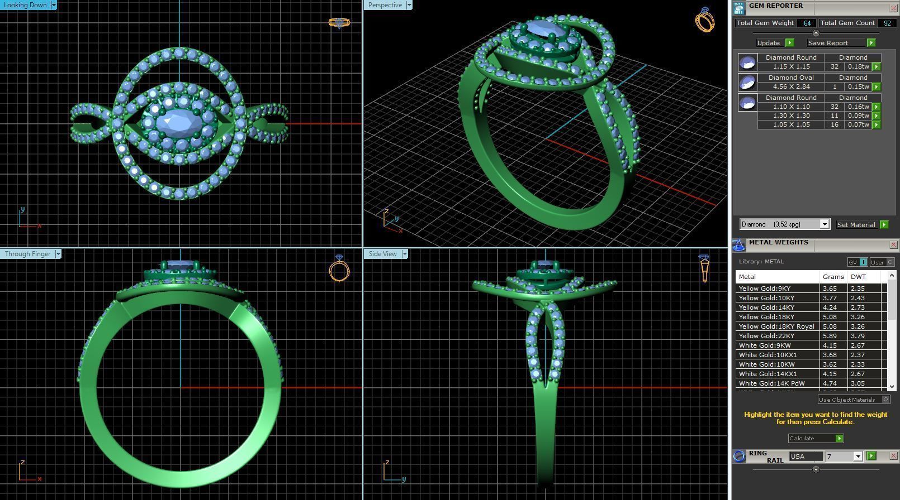Click the Side View viewport label
The width and height of the screenshot is (900, 500).
pyautogui.click(x=382, y=254)
